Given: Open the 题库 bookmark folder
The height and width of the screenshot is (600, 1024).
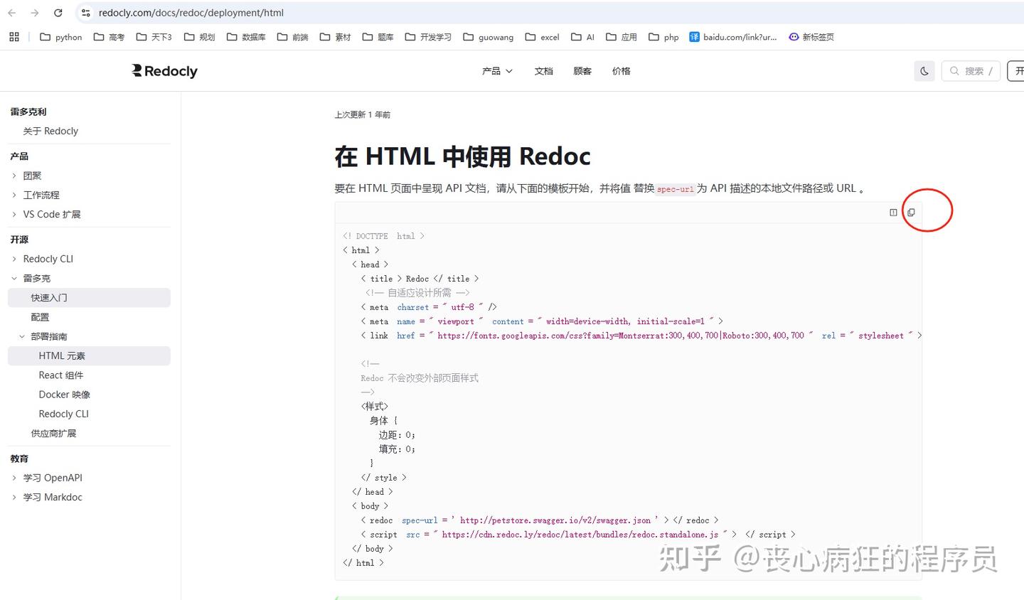Looking at the screenshot, I should 378,37.
